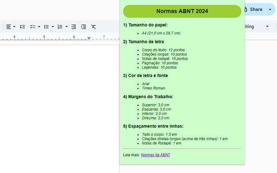277x173 pixels.
Task: Click the Normas ABNT 2024 header
Action: 182,11
